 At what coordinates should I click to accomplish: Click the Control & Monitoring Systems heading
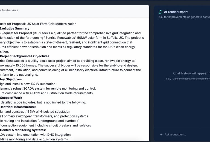(x=23, y=130)
